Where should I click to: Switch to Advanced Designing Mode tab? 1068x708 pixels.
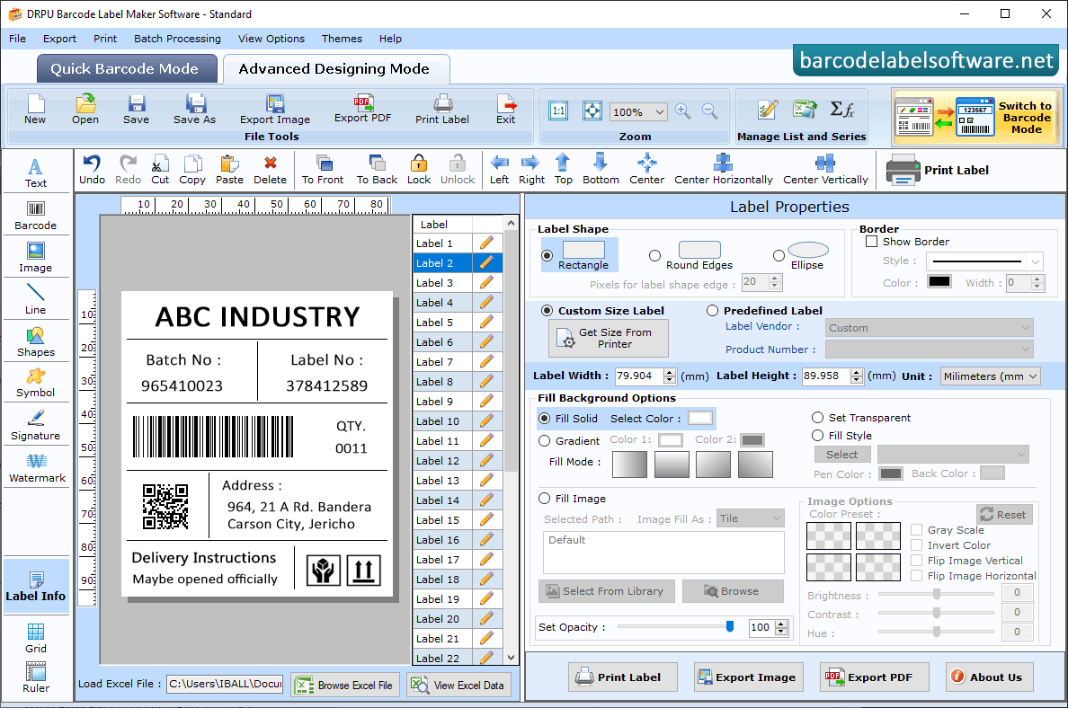(x=336, y=69)
